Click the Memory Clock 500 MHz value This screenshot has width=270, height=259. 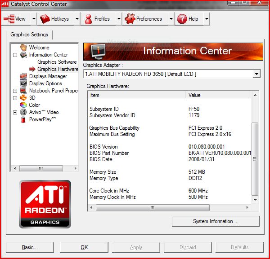tap(198, 197)
